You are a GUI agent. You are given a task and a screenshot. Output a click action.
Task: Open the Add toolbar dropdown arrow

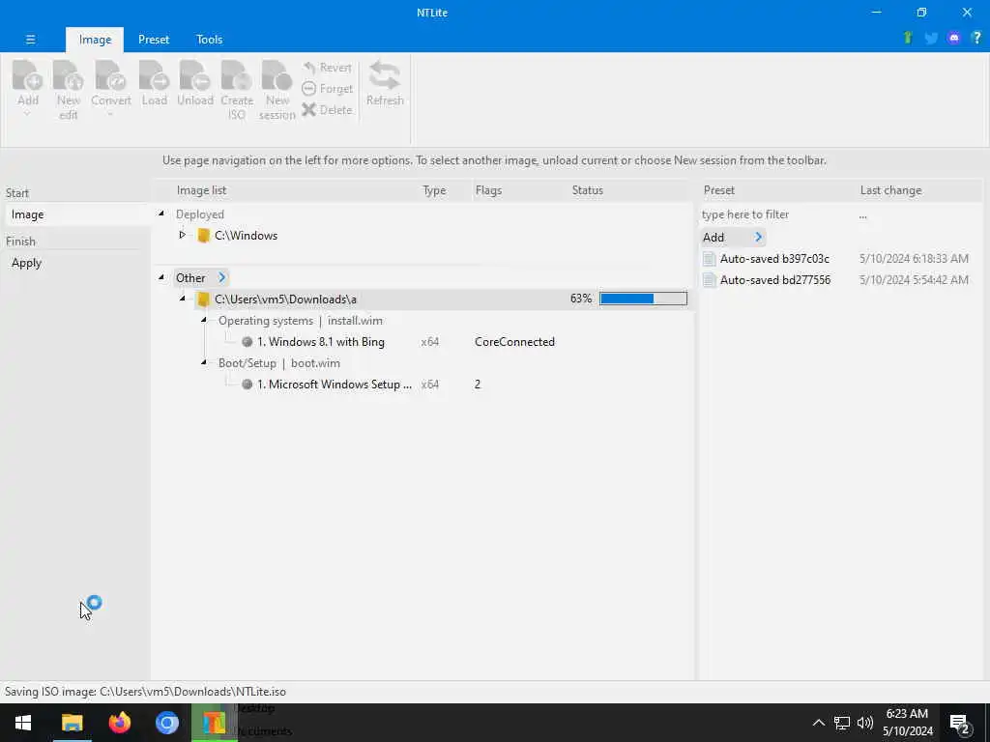[27, 115]
